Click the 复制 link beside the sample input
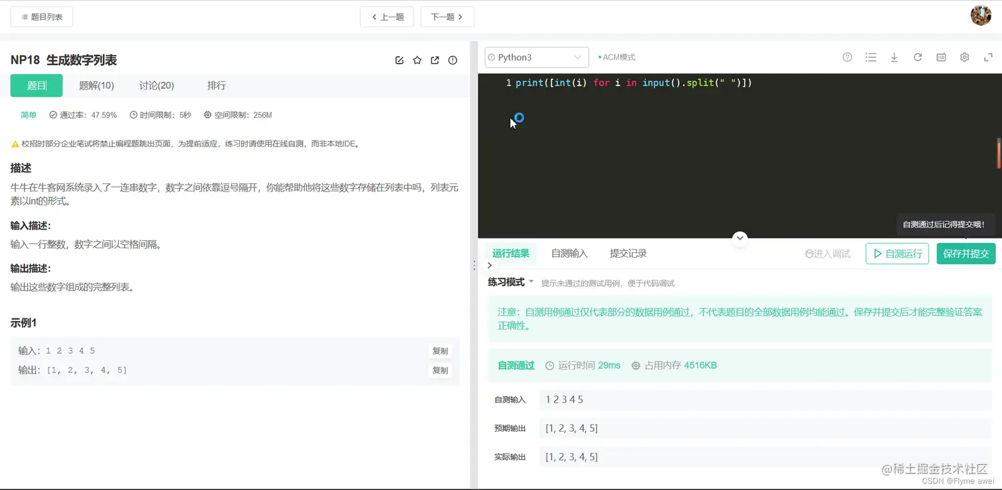This screenshot has width=1002, height=490. pyautogui.click(x=439, y=351)
